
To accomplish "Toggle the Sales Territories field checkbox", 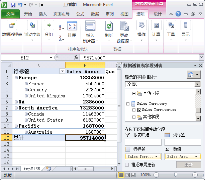I will click(x=139, y=110).
